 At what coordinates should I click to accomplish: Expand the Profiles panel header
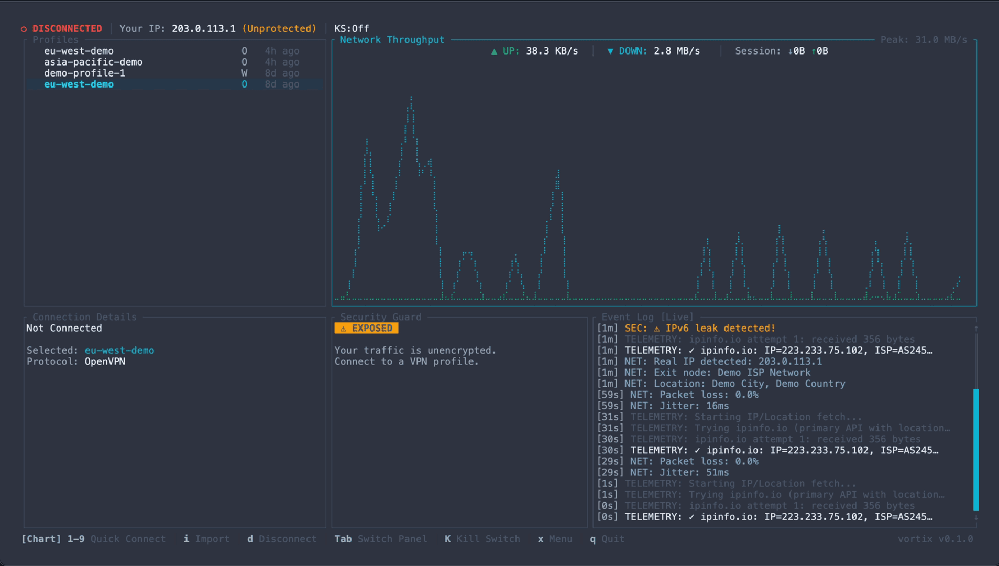55,39
